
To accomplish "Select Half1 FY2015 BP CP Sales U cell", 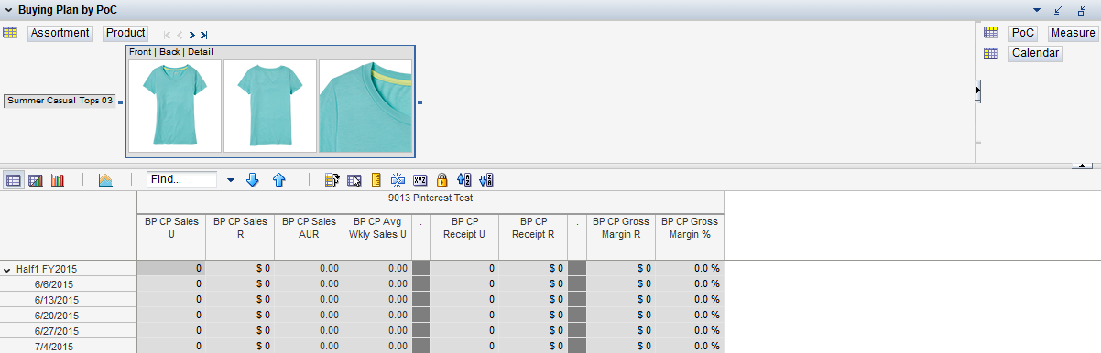I will tap(171, 268).
